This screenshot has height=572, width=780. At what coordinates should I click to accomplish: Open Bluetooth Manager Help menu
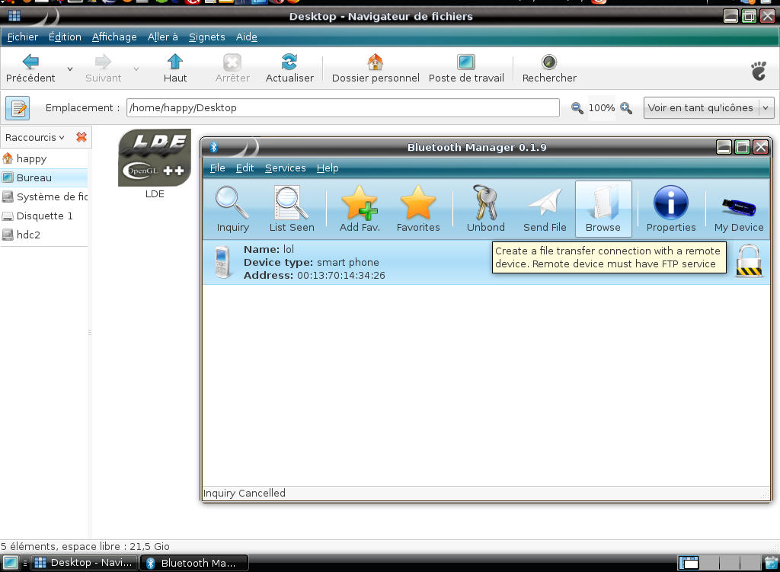328,168
